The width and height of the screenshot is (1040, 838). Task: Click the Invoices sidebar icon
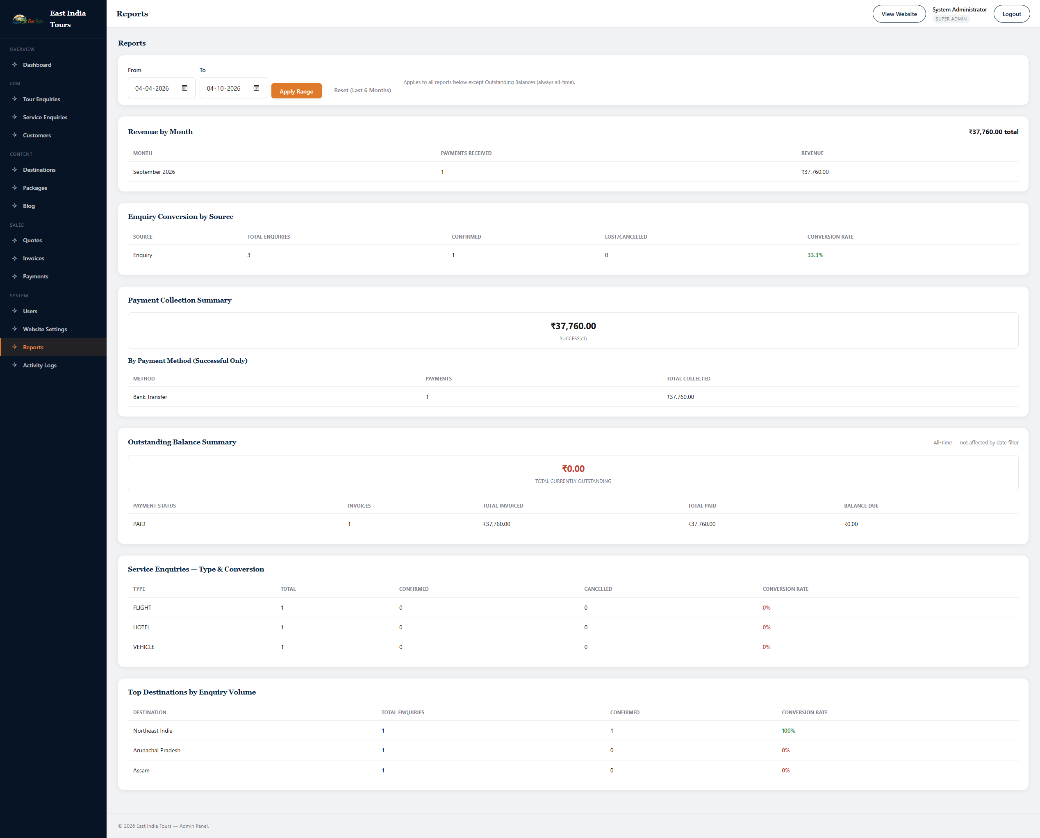pyautogui.click(x=14, y=258)
